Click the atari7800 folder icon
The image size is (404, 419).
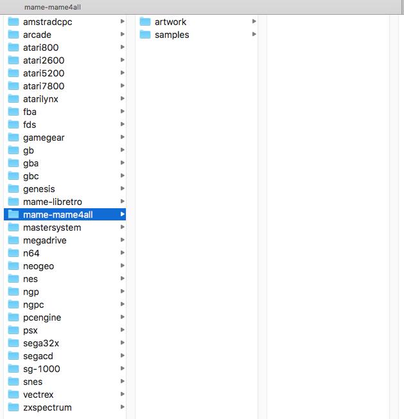[13, 85]
